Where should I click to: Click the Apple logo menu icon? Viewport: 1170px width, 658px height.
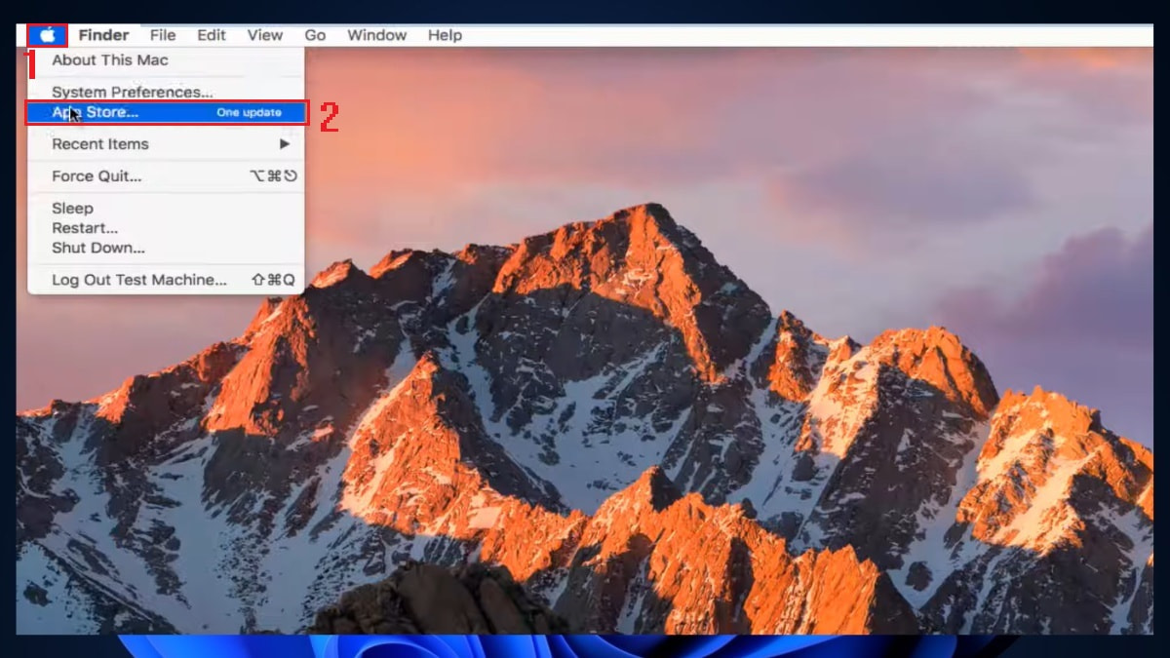point(47,36)
